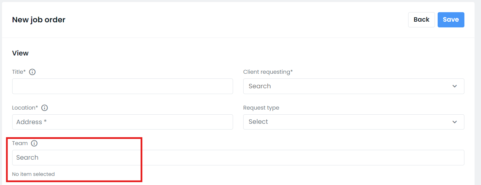Click the info icon beside Location
481x185 pixels.
coord(44,108)
